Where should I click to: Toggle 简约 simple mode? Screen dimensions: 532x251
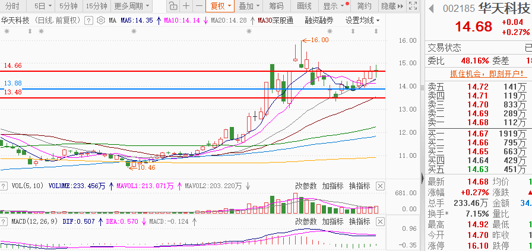365,6
